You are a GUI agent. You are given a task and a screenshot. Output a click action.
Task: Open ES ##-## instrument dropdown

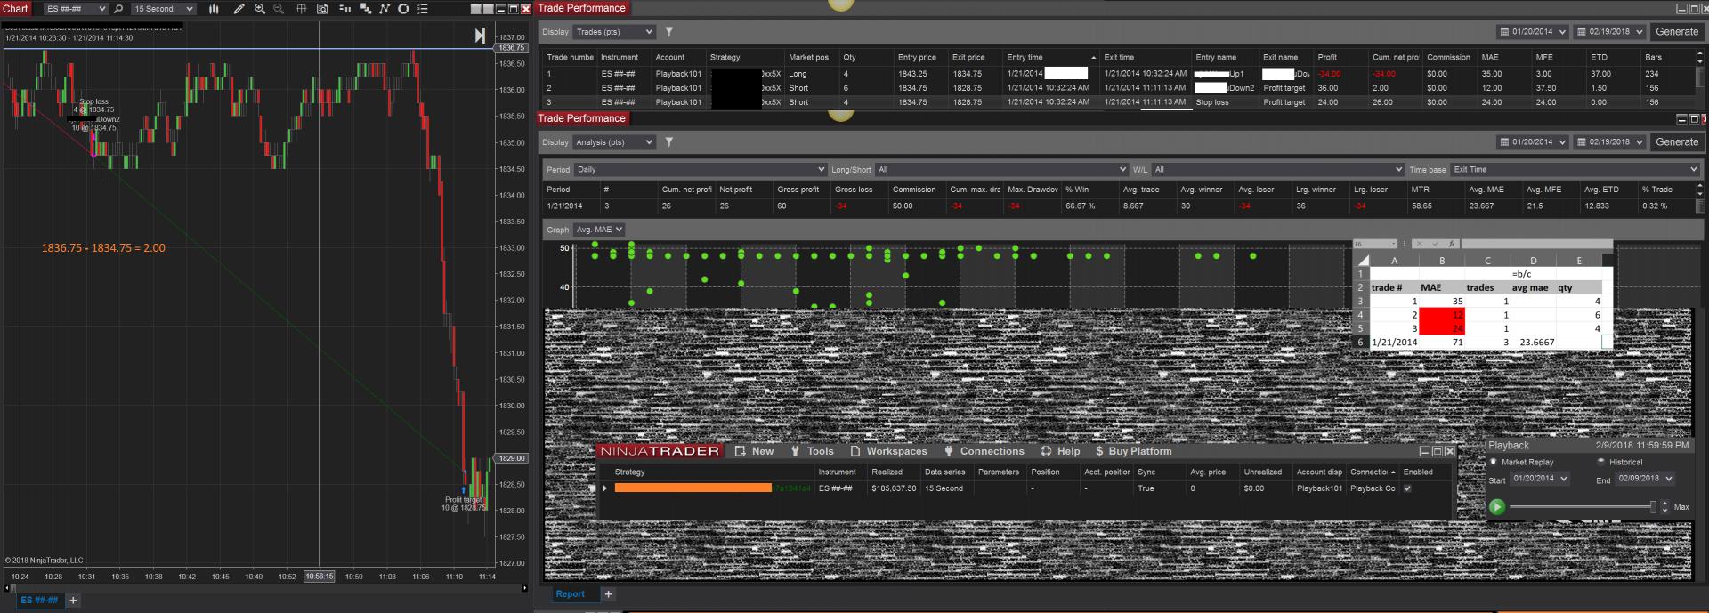(76, 9)
